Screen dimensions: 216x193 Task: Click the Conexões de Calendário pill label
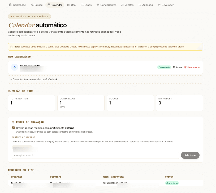click(x=29, y=16)
